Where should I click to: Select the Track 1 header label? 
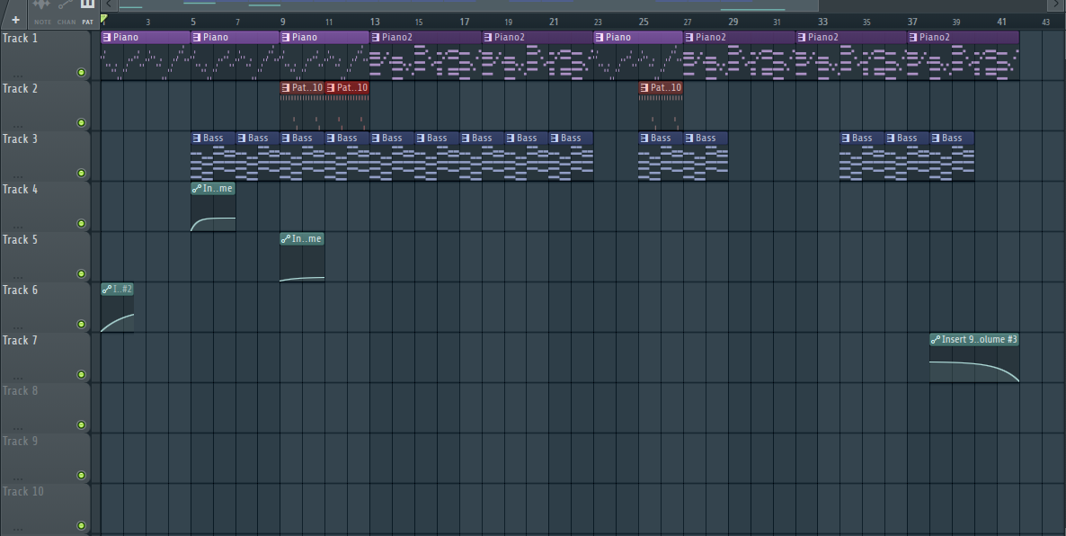point(21,38)
